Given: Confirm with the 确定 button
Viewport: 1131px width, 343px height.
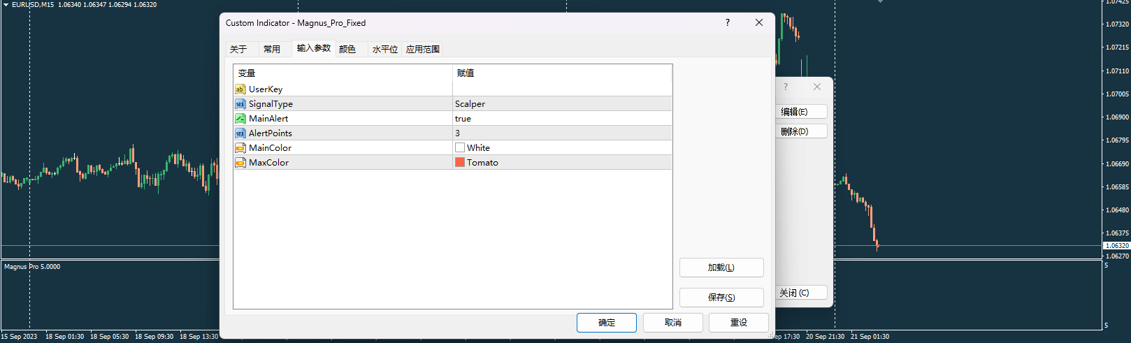Looking at the screenshot, I should (606, 323).
